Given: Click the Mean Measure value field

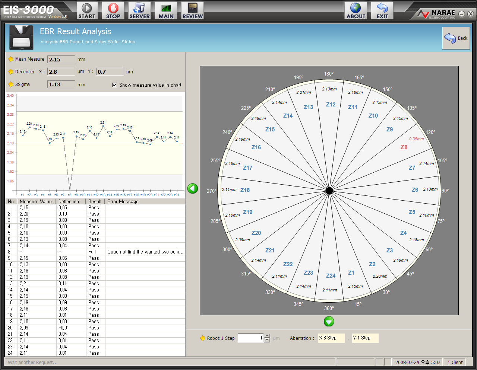Looking at the screenshot, I should (x=61, y=59).
